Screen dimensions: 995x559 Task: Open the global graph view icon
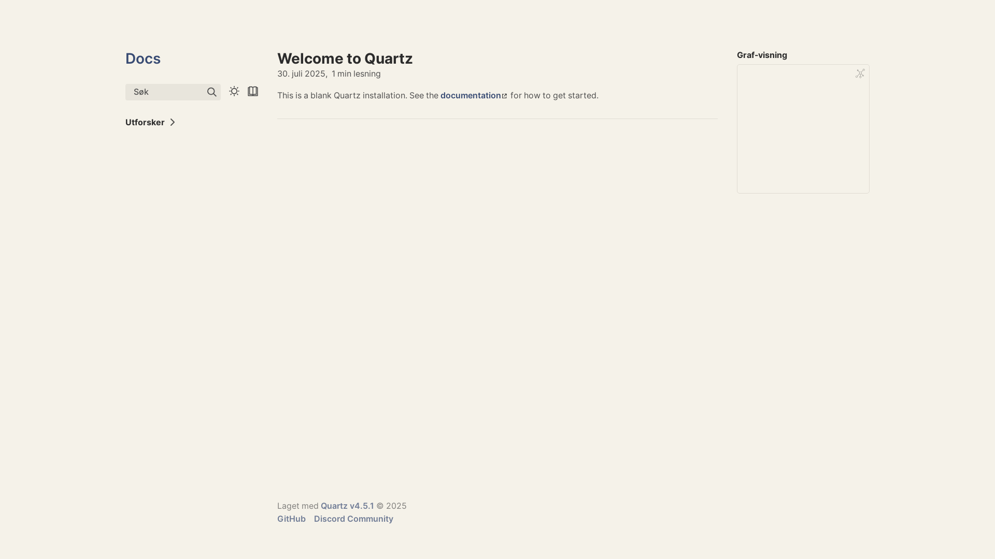(x=860, y=73)
